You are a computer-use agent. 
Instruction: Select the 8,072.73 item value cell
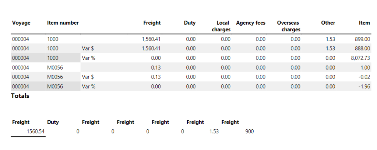click(360, 58)
